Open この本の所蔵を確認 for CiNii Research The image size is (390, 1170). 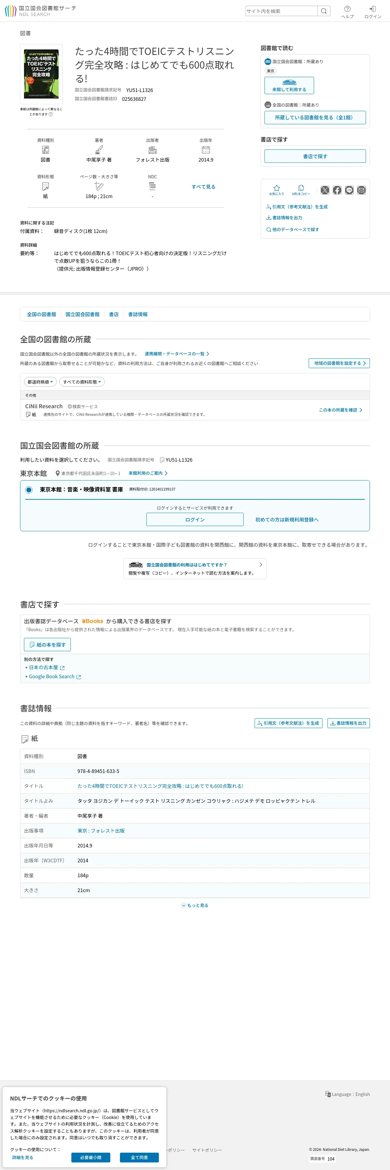[x=340, y=410]
